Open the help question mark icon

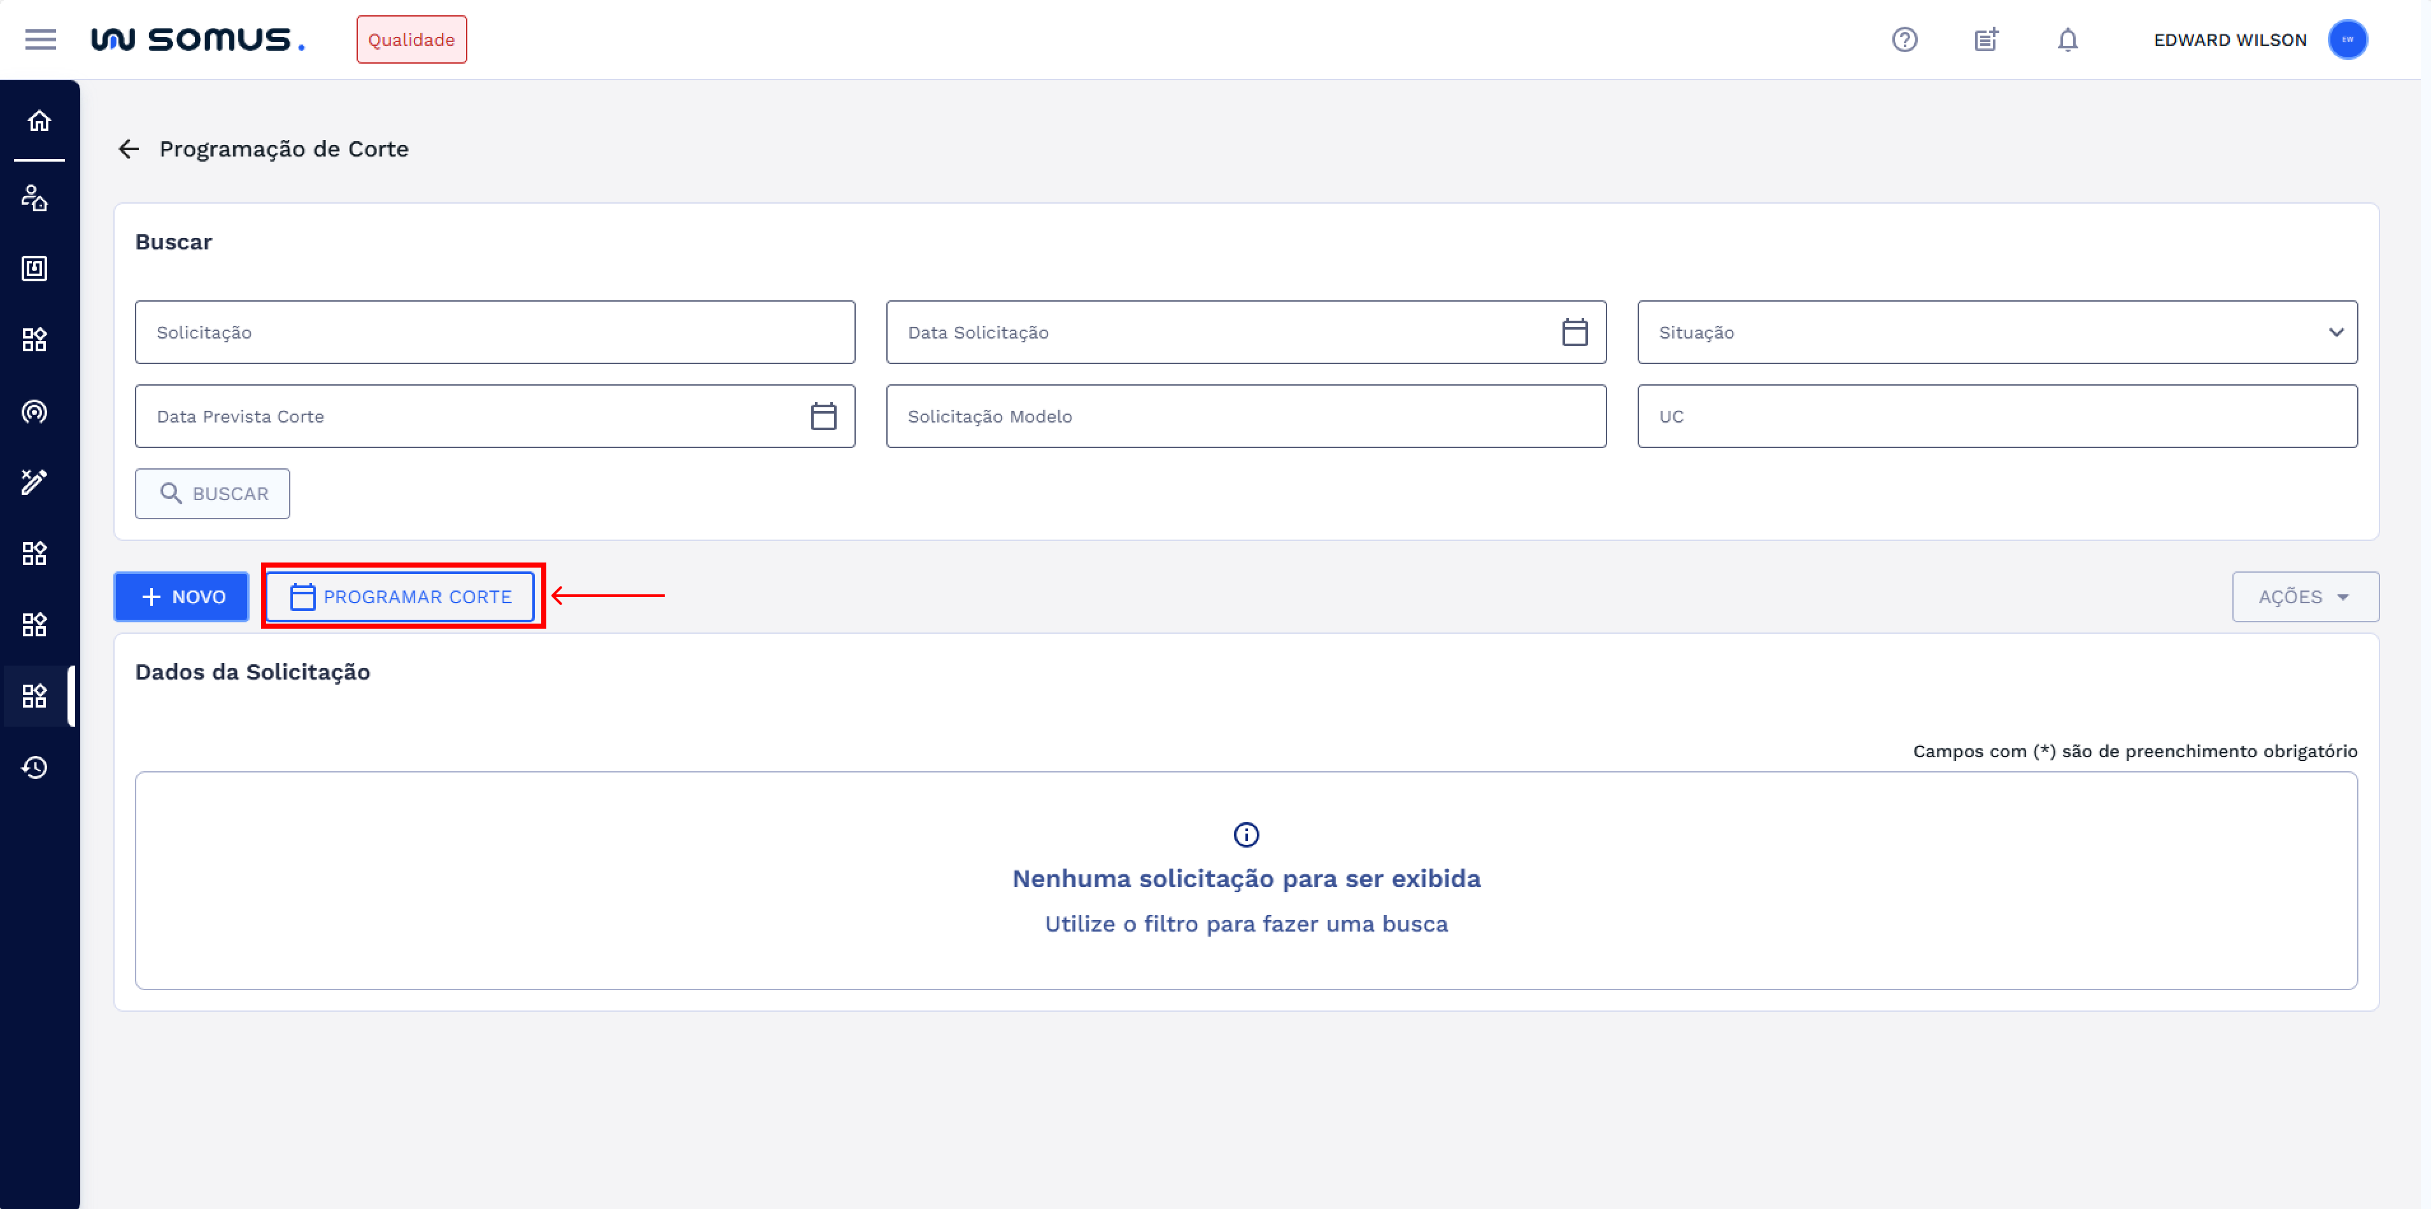click(1904, 39)
